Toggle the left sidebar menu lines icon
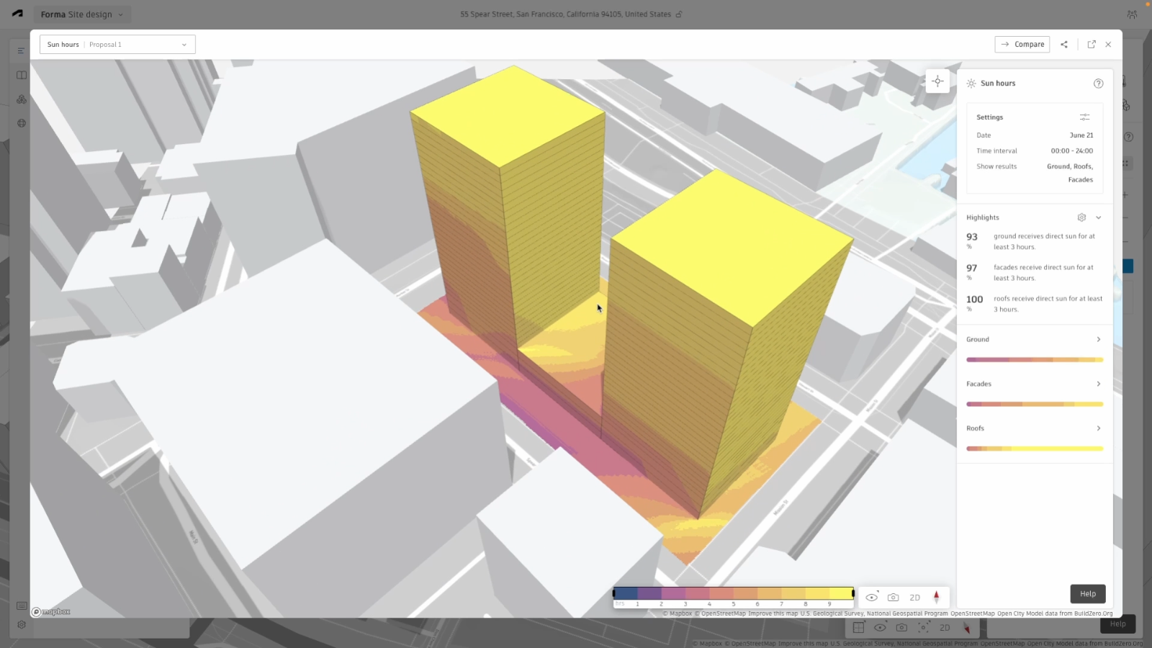The height and width of the screenshot is (648, 1152). (21, 51)
